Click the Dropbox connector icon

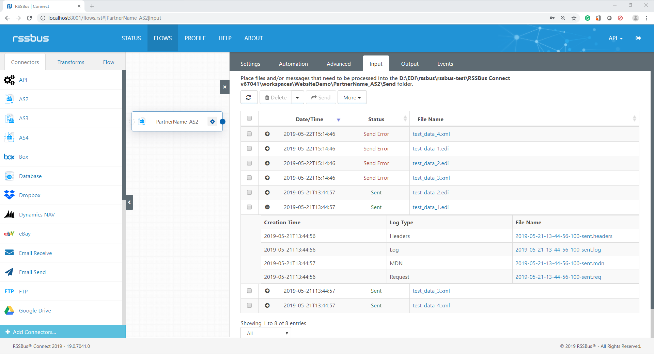tap(9, 195)
